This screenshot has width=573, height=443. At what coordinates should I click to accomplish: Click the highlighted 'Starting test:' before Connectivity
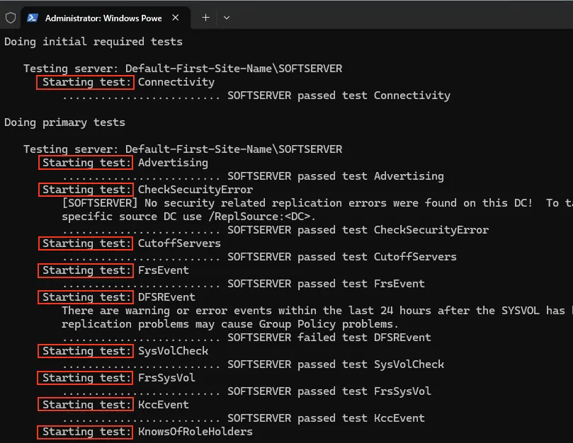tap(86, 82)
